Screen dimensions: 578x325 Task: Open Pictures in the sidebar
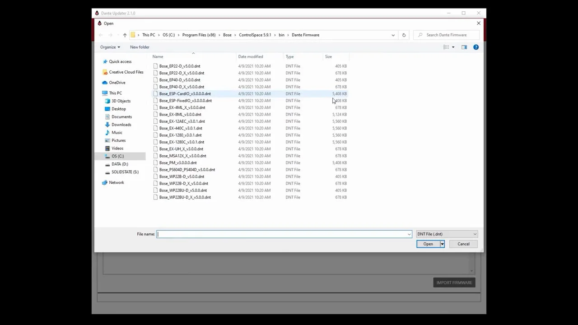tap(118, 140)
